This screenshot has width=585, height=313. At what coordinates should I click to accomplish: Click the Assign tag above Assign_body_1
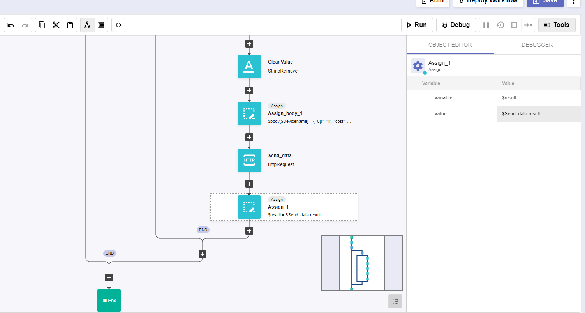277,106
